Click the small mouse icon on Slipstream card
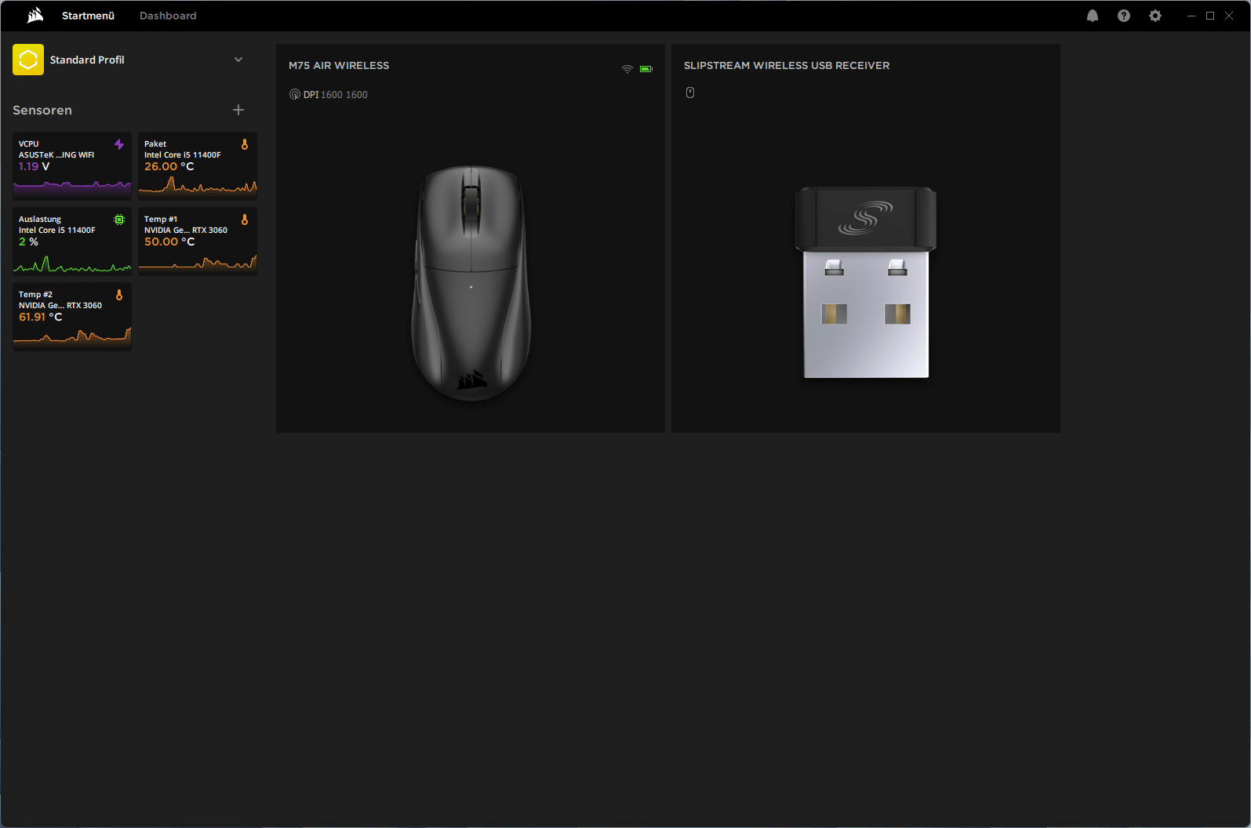Screen dimensions: 1251x828 (x=690, y=93)
